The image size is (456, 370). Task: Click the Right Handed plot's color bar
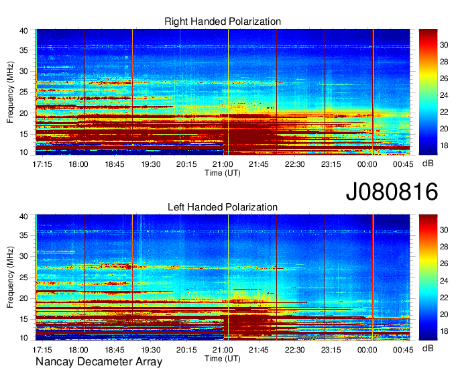pyautogui.click(x=428, y=92)
